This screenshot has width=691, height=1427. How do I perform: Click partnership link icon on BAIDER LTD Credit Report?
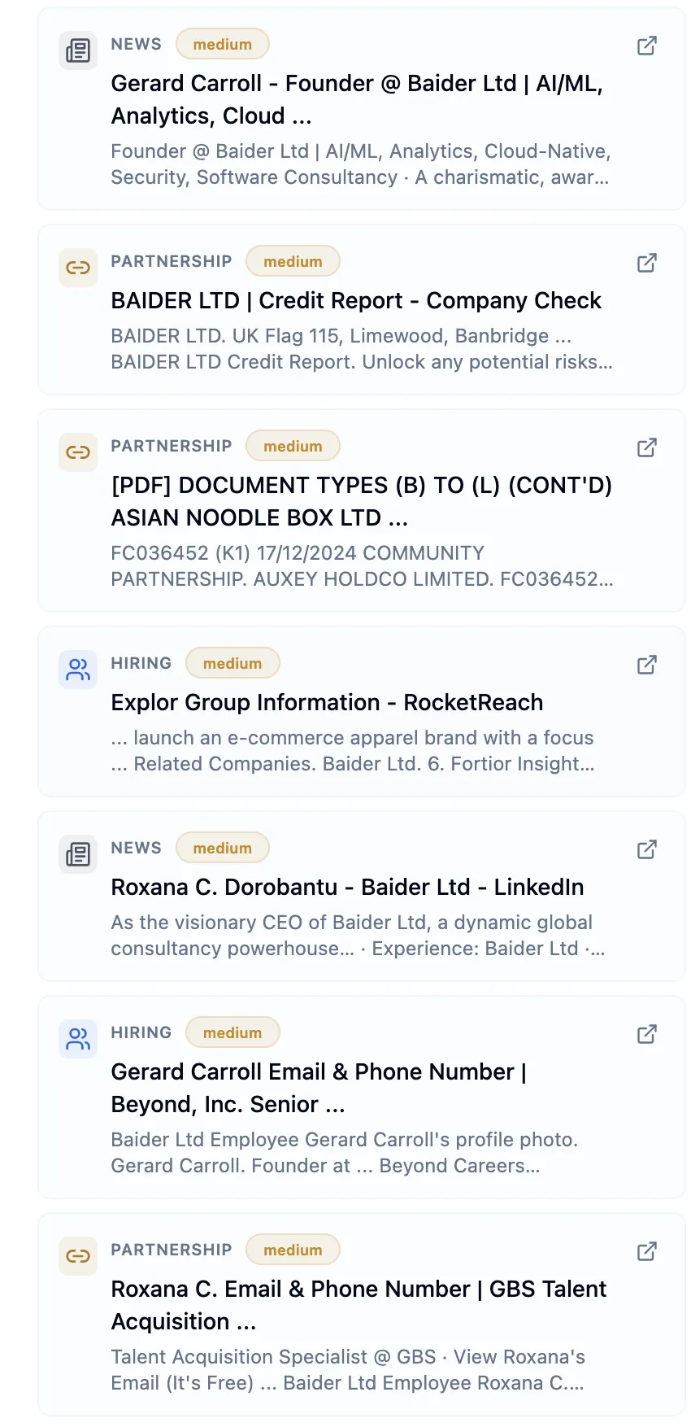[78, 268]
